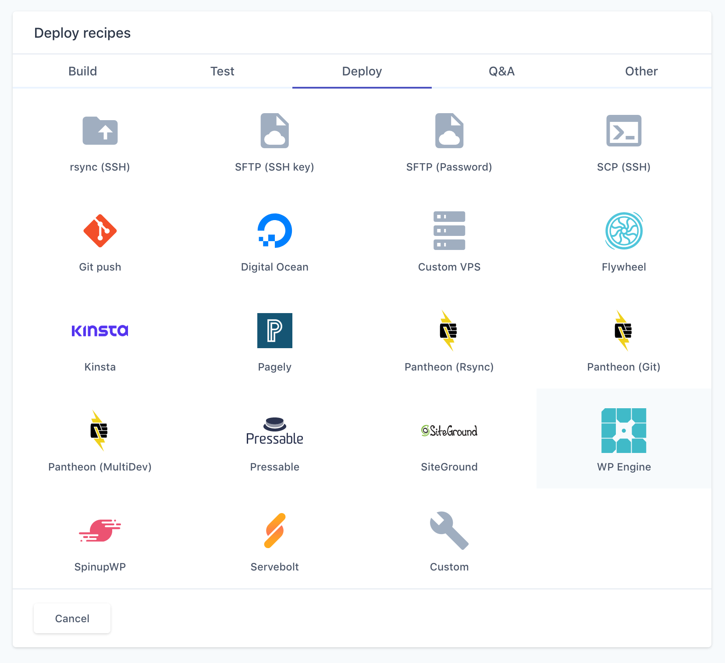
Task: Open the Test tab
Action: [222, 71]
